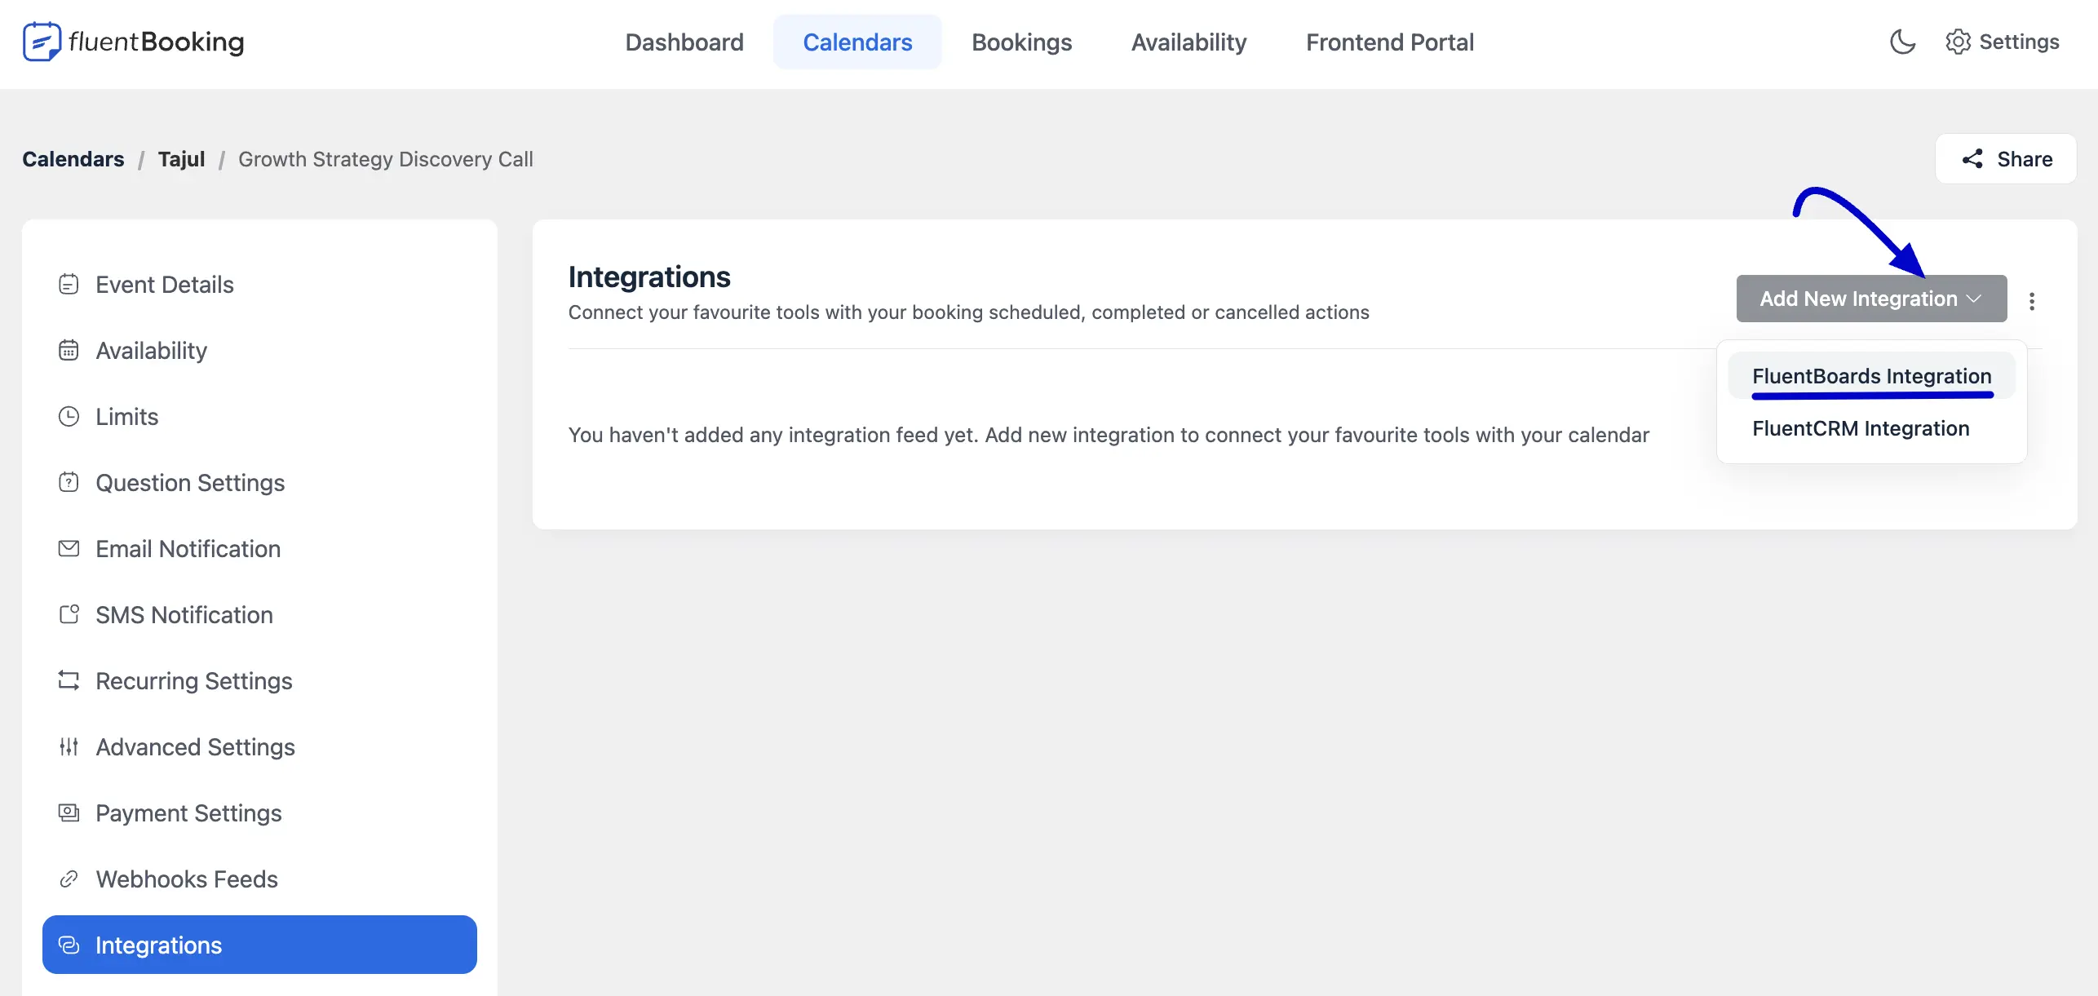Screen dimensions: 2098x996
Task: Open the Availability top navigation tab
Action: tap(1188, 42)
